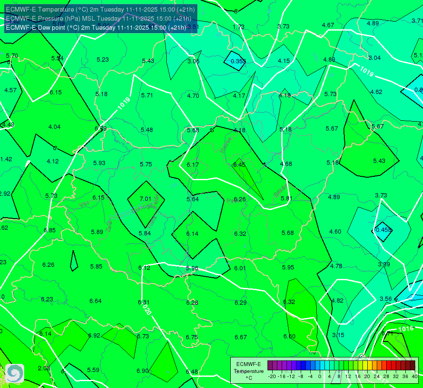Select the ECMWF-E Dew point 2m layer label

[96, 28]
